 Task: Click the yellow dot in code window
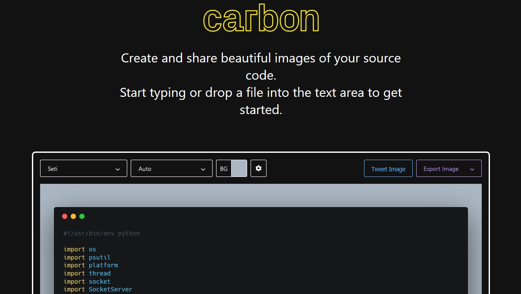coord(73,217)
